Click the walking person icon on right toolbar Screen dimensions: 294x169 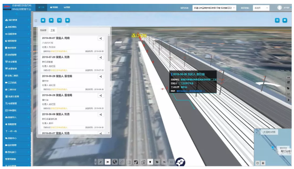click(288, 100)
